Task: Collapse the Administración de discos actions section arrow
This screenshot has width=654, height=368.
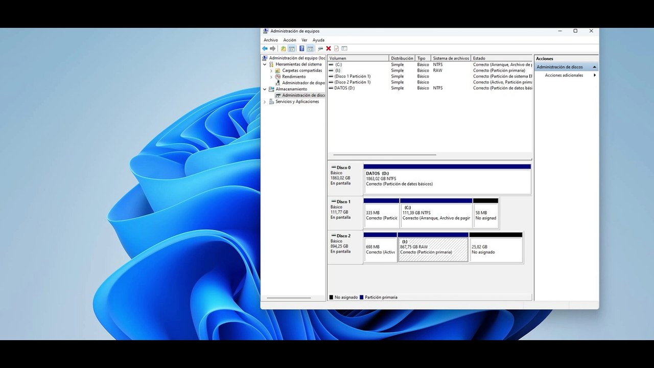Action: (594, 67)
